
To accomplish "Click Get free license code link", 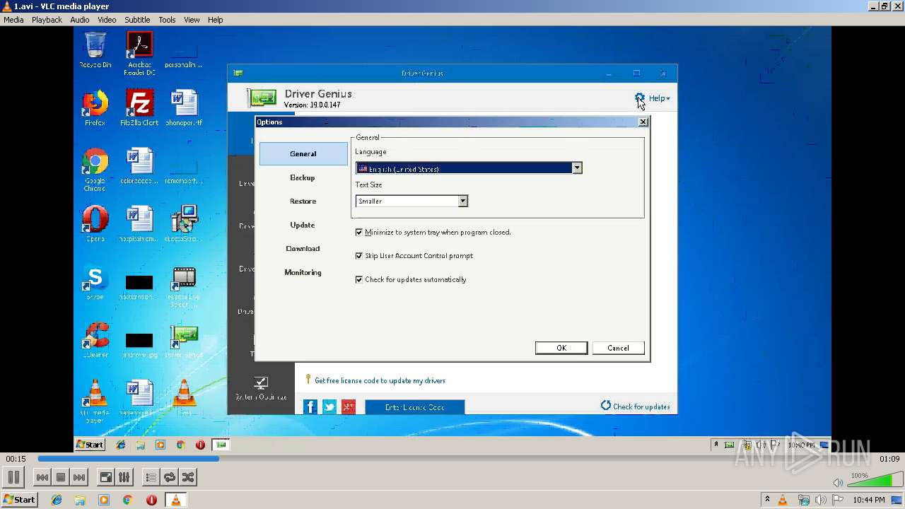I will coord(380,380).
